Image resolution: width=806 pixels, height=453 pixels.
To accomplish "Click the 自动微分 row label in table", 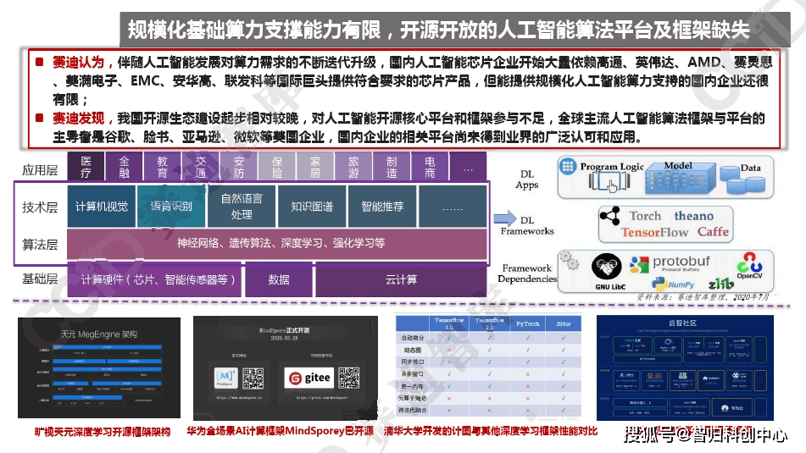I will click(x=412, y=338).
